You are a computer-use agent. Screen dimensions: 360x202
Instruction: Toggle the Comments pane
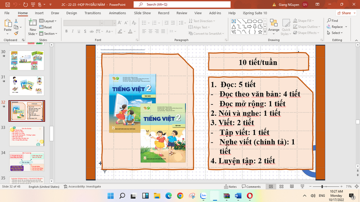pyautogui.click(x=251, y=186)
